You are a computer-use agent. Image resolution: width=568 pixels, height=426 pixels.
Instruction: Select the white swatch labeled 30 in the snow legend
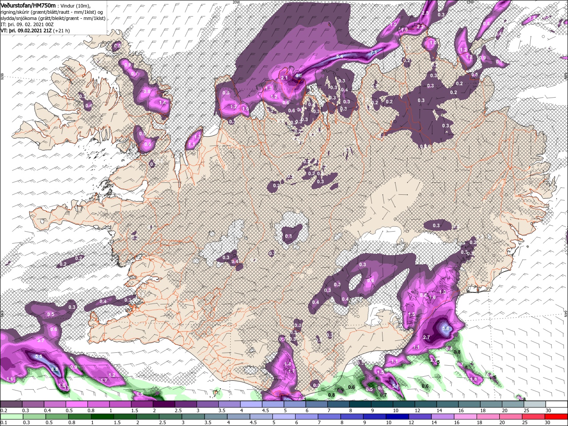557,404
